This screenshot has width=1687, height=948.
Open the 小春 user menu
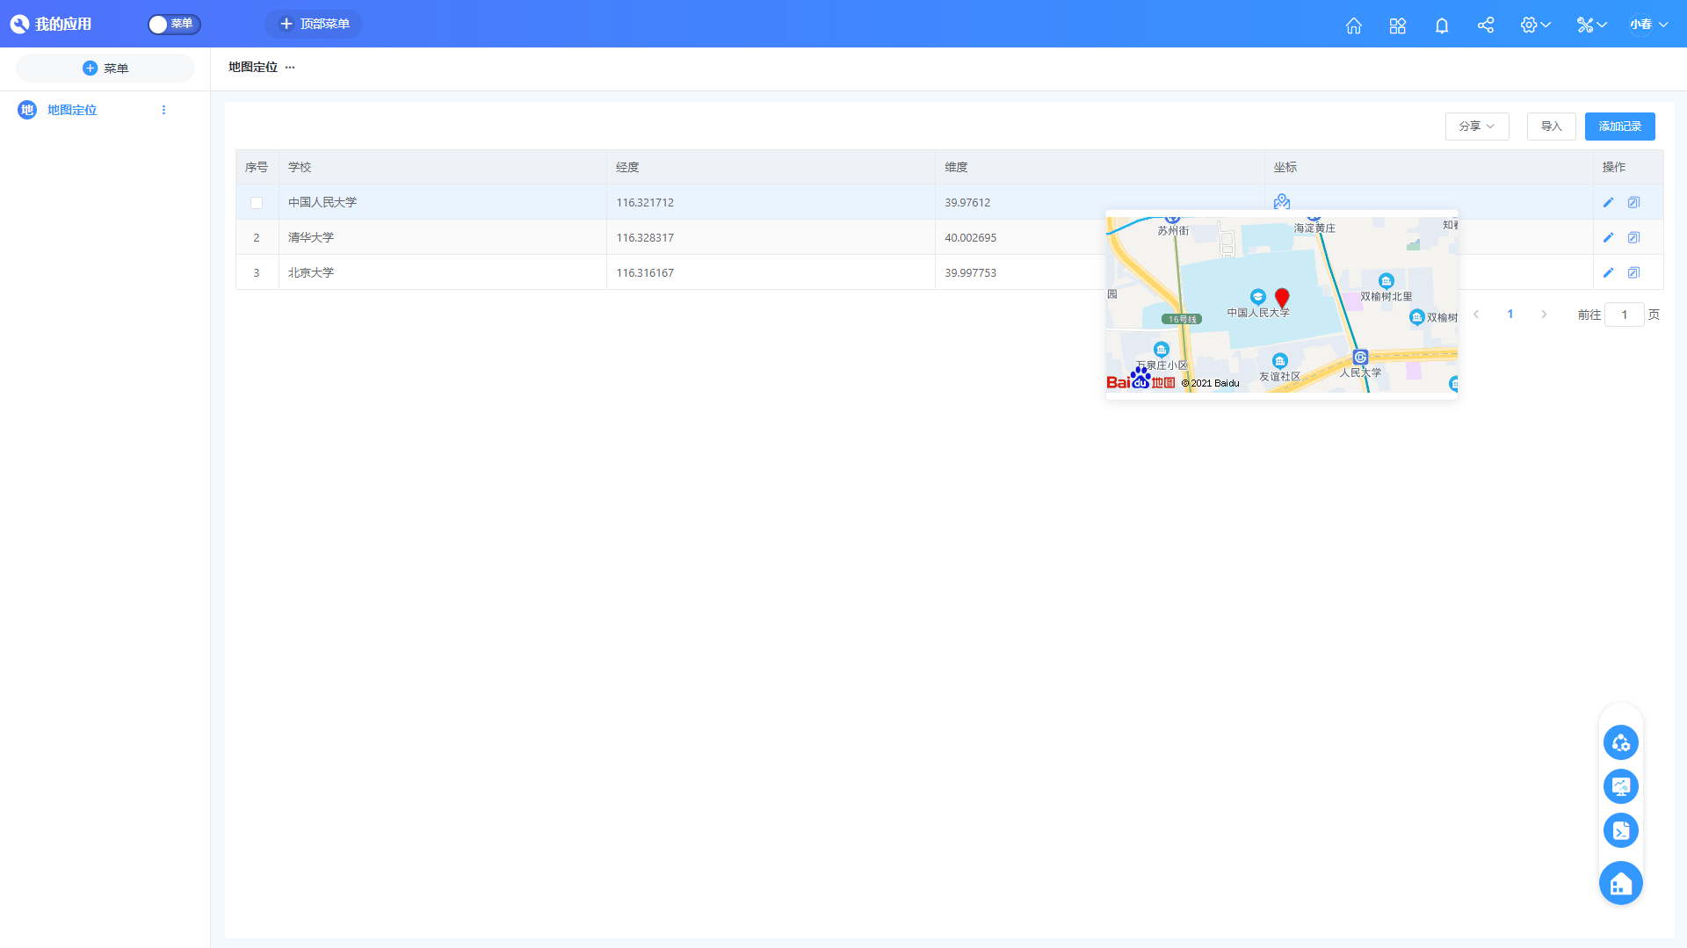[x=1648, y=25]
